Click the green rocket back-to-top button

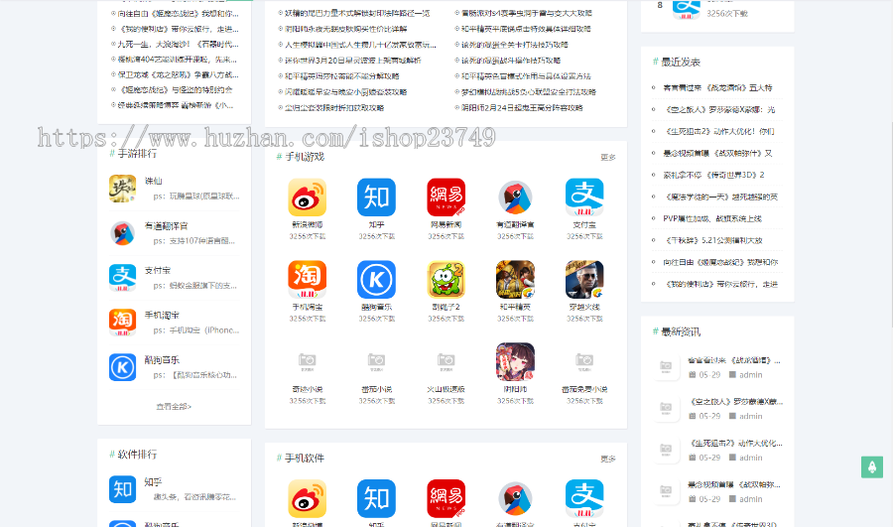point(872,467)
